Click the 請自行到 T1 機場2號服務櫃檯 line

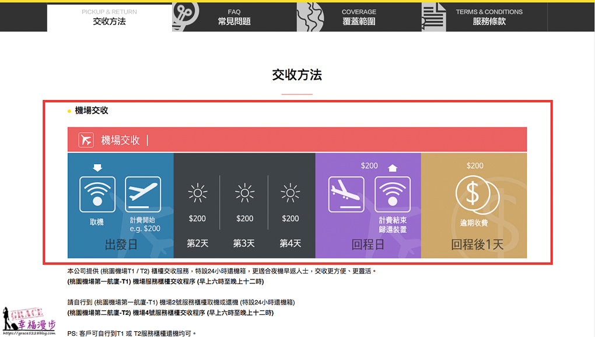point(181,302)
